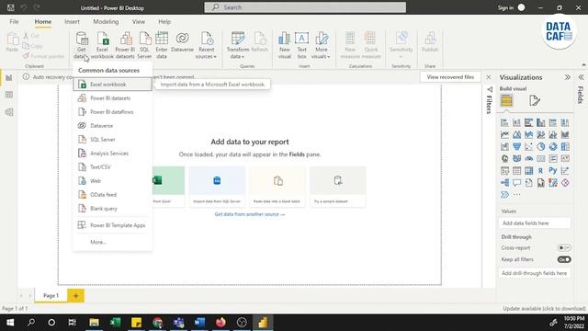Screen dimensions: 588x331
Task: Open Power BI Template Apps
Action: (112, 225)
